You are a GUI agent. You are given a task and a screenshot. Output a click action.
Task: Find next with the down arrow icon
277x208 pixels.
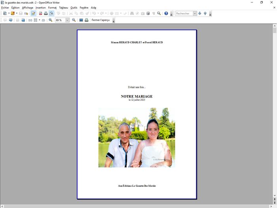click(199, 13)
